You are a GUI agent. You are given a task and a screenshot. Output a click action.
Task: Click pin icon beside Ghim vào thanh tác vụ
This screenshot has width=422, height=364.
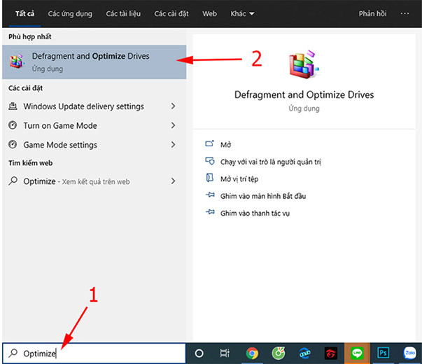click(x=210, y=212)
